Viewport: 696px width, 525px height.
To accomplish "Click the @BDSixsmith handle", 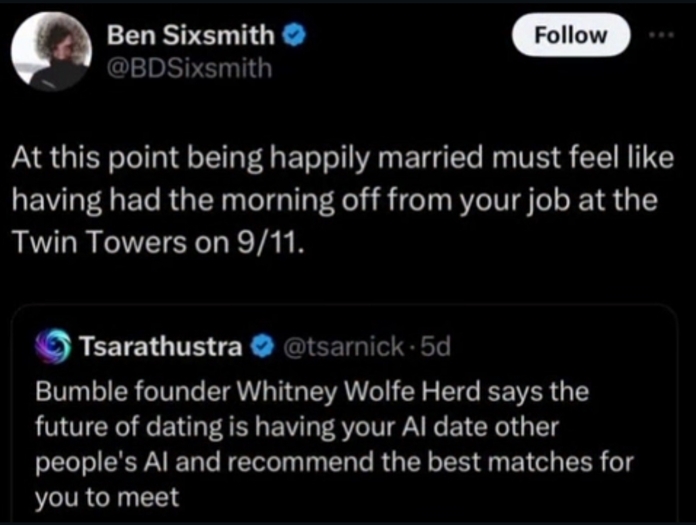I will tap(190, 68).
